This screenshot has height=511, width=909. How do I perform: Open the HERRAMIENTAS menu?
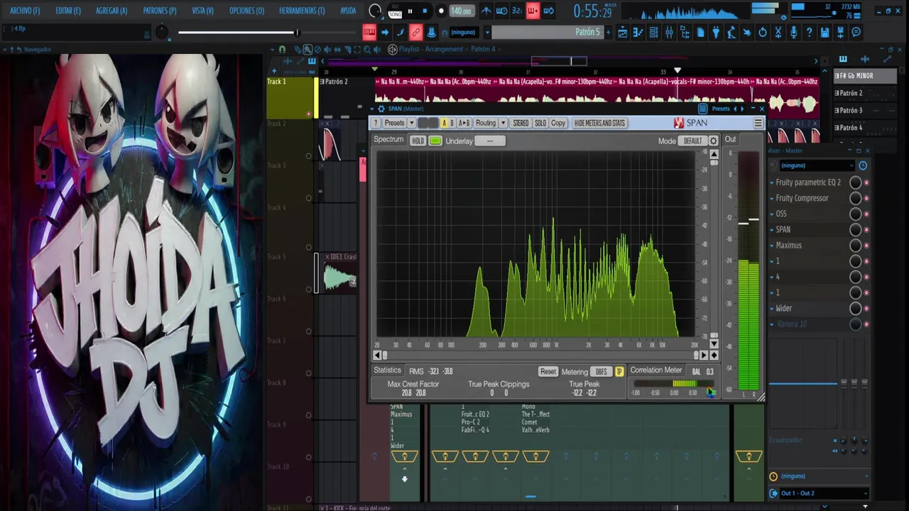(302, 11)
